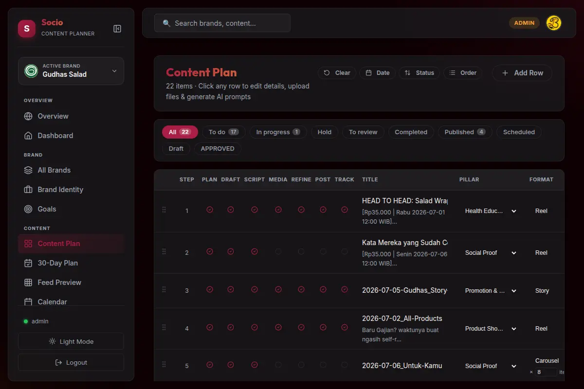Open the Health Education pillar dropdown in row 1
Screen dimensions: 584x389
pyautogui.click(x=491, y=211)
